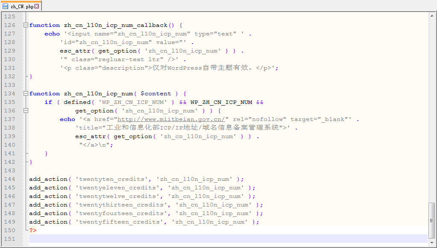Viewport: 437px width, 248px height.
Task: Click line number 125 in the margin
Action: (x=10, y=16)
